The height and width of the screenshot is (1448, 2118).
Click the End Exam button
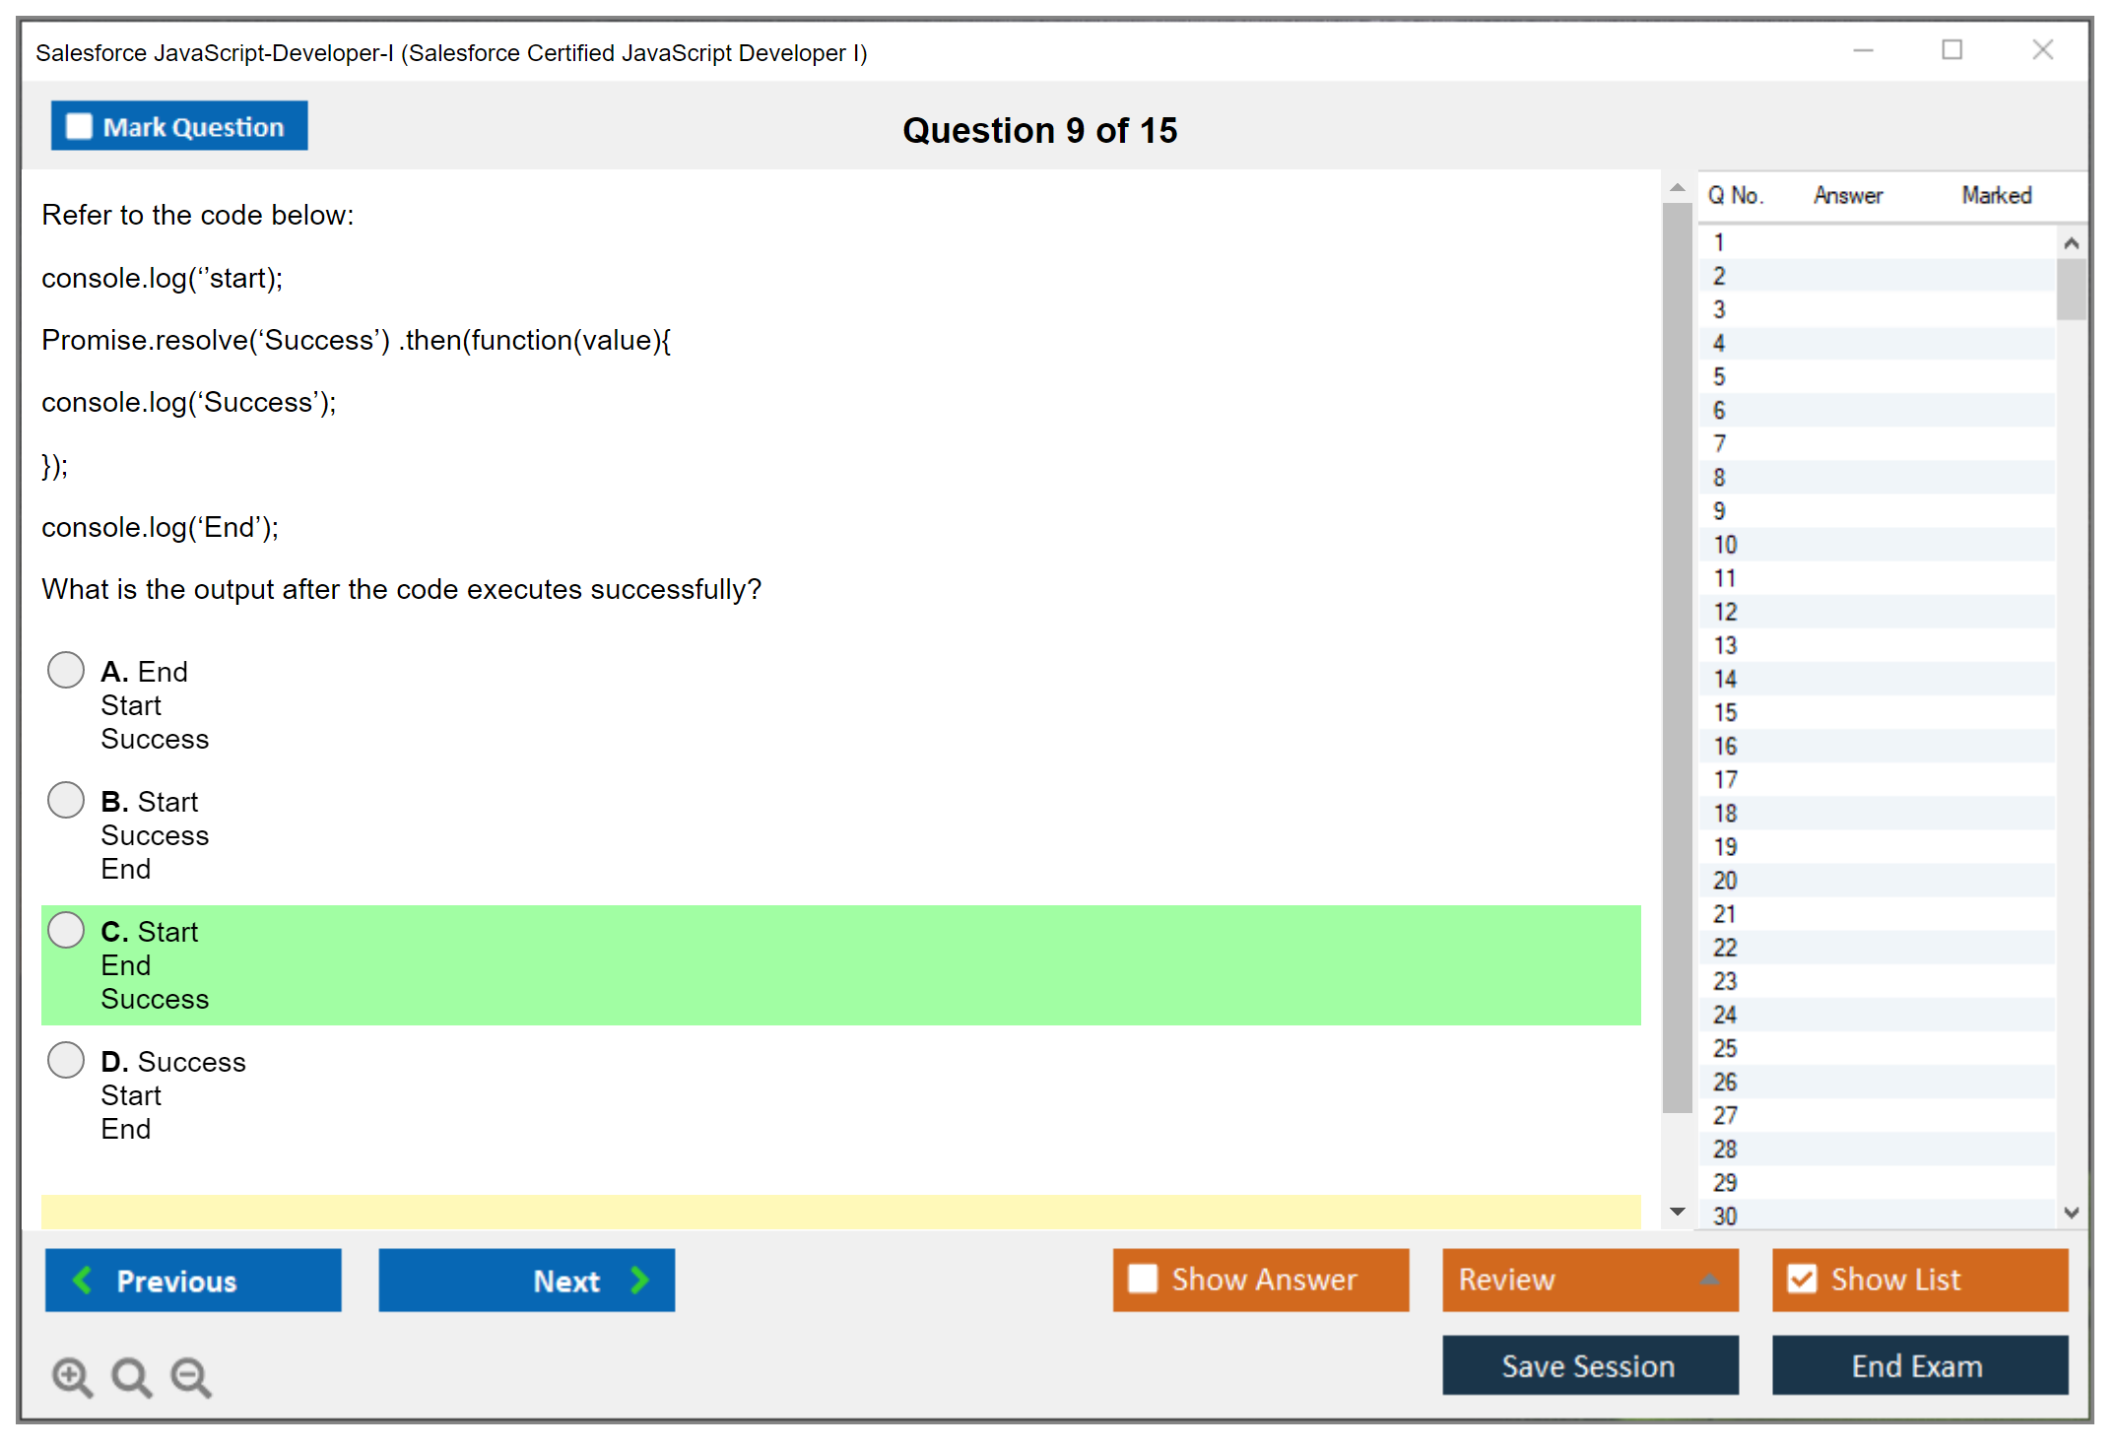coord(1918,1365)
